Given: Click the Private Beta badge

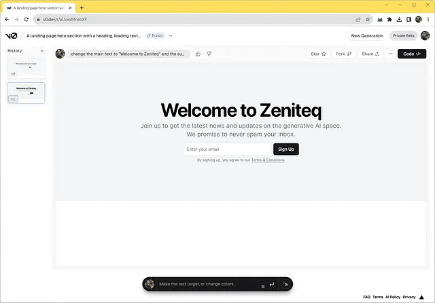Looking at the screenshot, I should [403, 36].
